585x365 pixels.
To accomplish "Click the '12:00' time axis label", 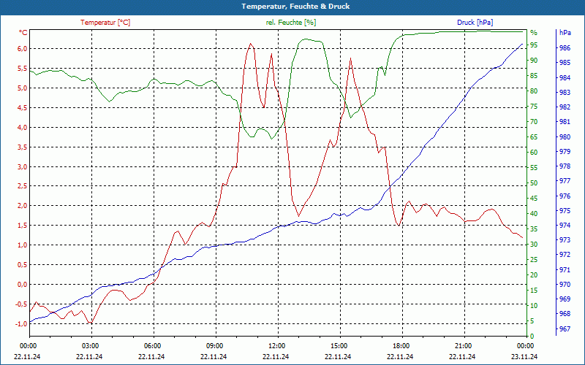I will click(x=276, y=346).
